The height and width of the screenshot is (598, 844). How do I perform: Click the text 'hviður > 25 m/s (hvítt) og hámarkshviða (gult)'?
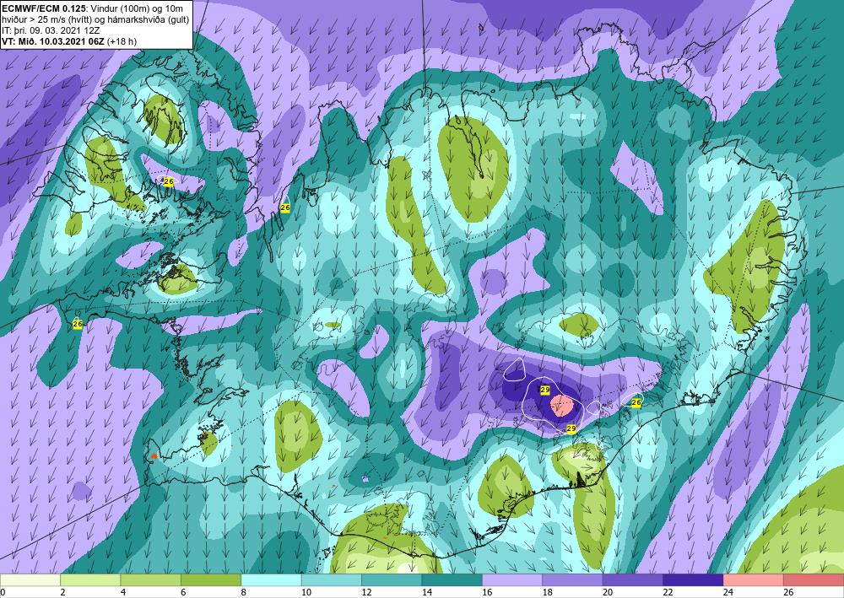click(95, 19)
